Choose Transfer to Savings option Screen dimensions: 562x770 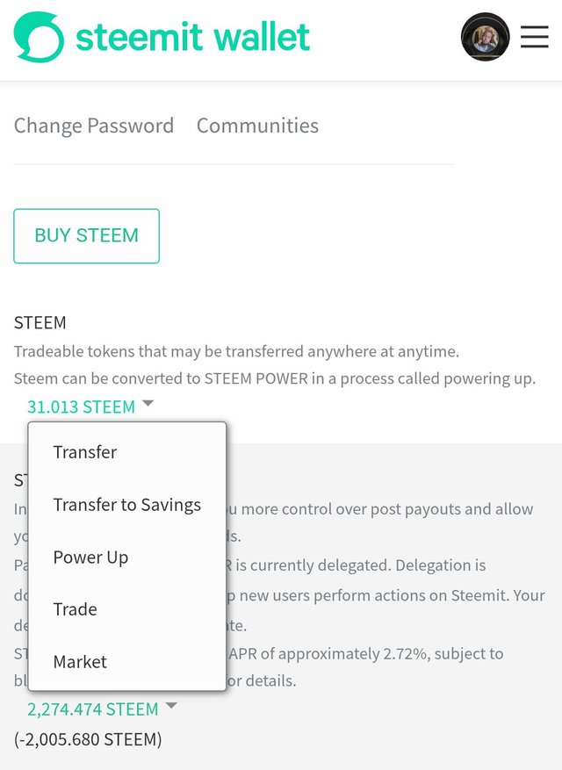click(x=127, y=505)
